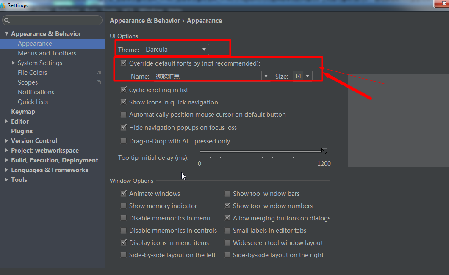Enable Automatically position mouse cursor option

tap(123, 114)
